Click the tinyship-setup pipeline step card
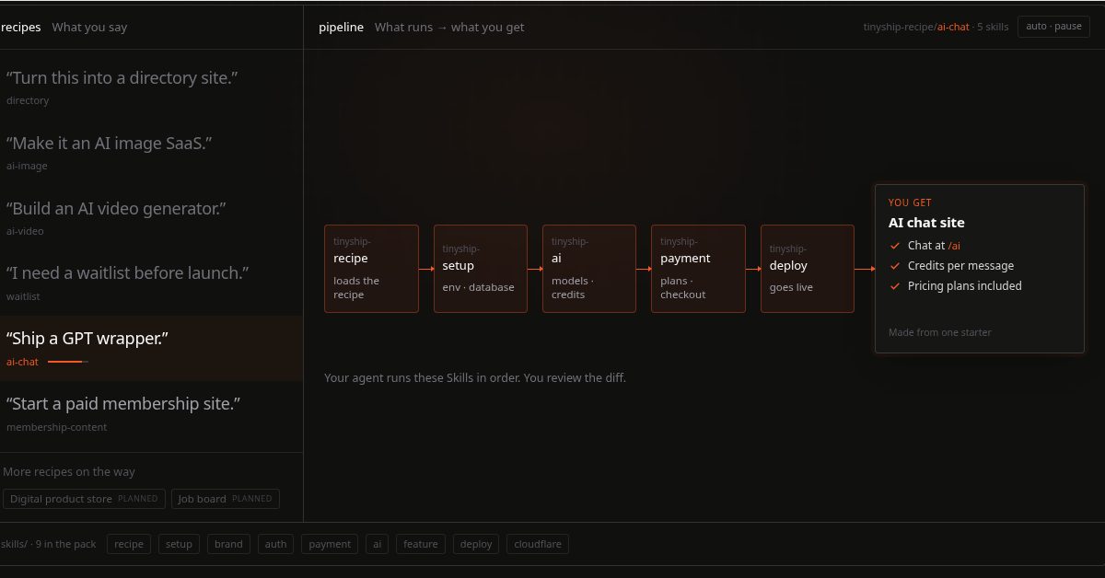Image resolution: width=1105 pixels, height=578 pixels. coord(481,269)
